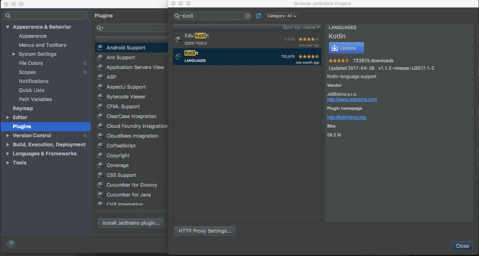Click the CloudBees integration plugin icon
This screenshot has height=256, width=479.
pos(100,136)
